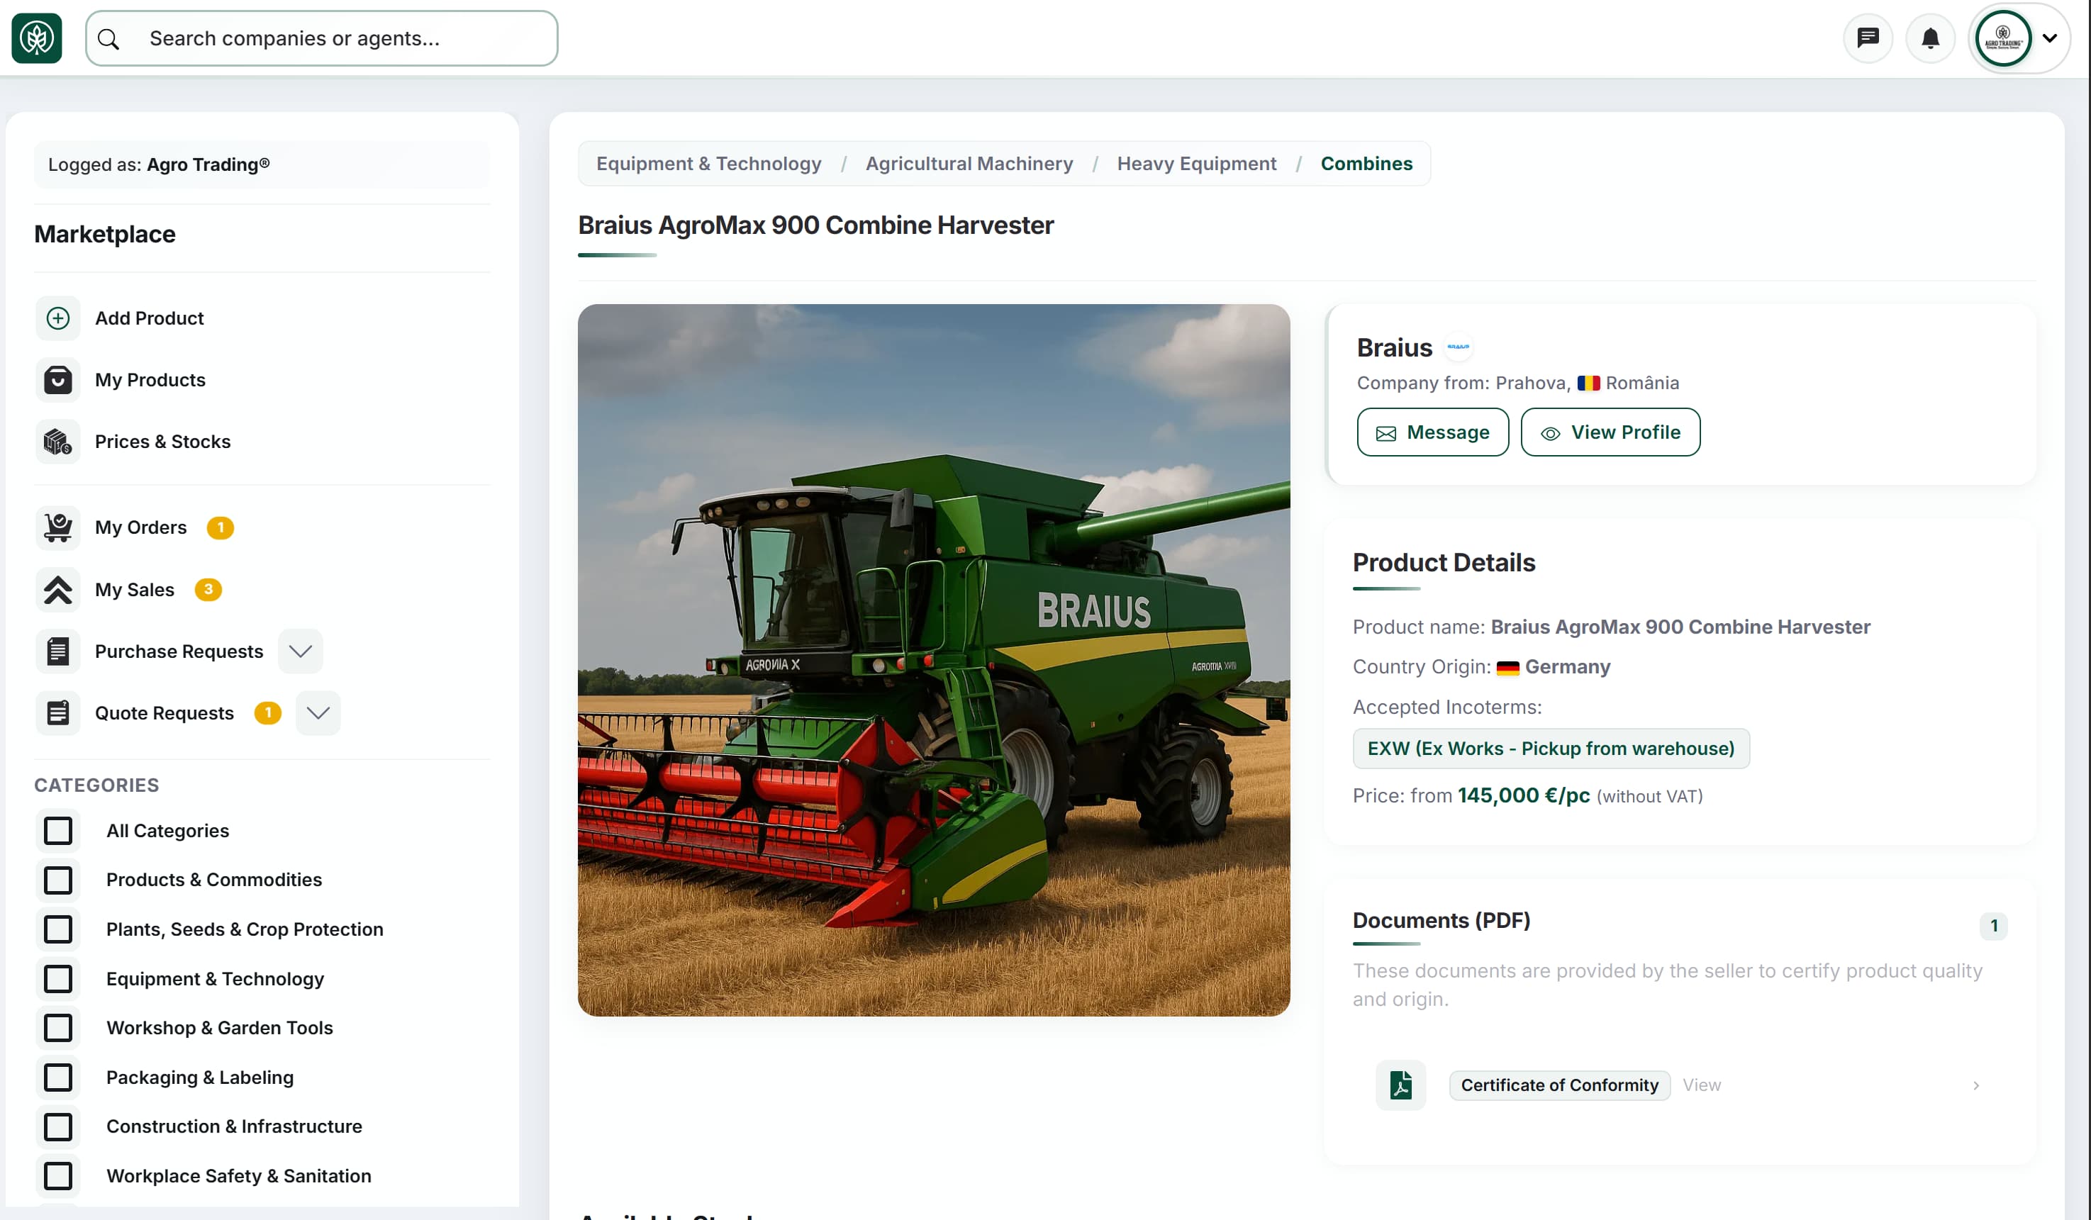Open My Sales
This screenshot has height=1220, width=2091.
(135, 590)
